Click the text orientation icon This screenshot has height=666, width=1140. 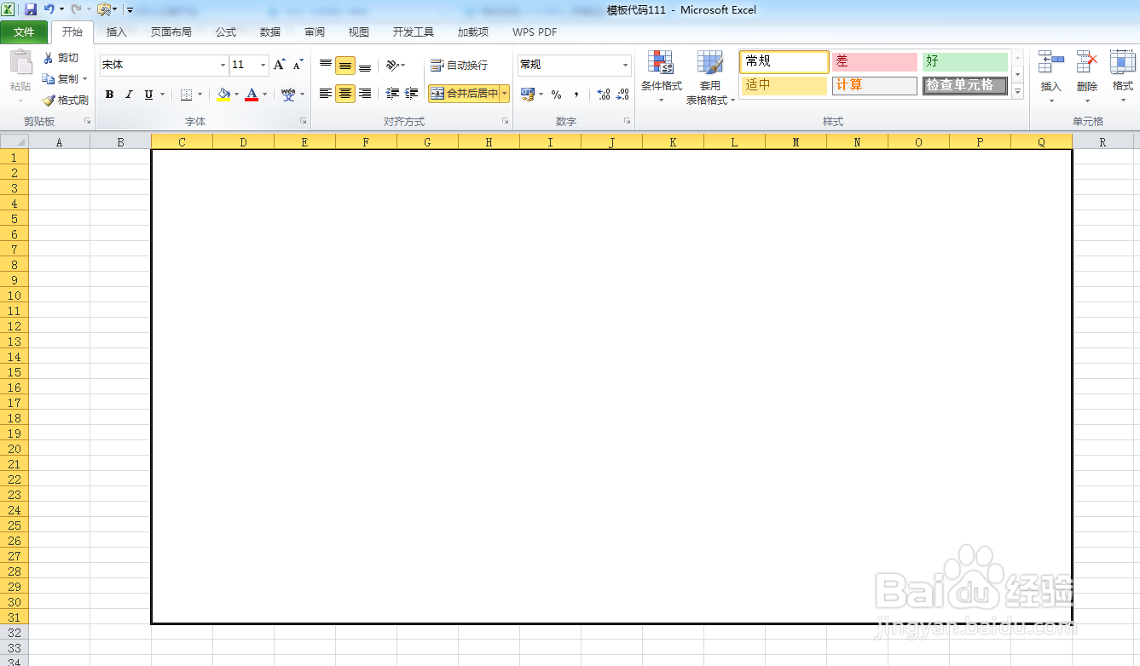click(391, 65)
